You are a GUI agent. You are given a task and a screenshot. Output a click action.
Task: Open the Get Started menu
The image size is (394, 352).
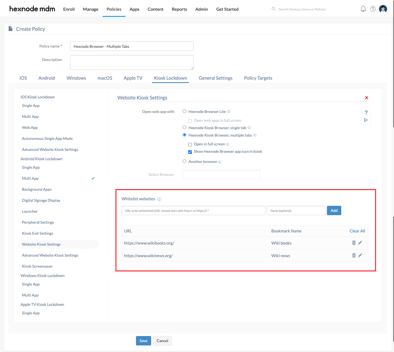pyautogui.click(x=227, y=9)
